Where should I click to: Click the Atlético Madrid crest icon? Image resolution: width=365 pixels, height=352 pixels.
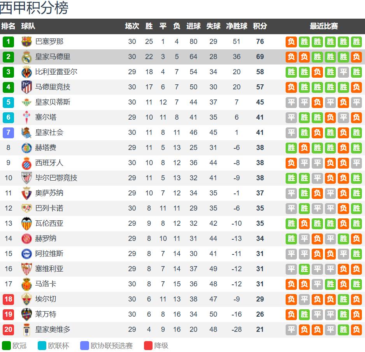coord(26,87)
